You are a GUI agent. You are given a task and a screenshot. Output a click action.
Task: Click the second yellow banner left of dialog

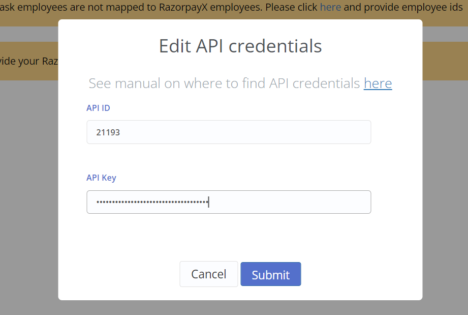28,61
